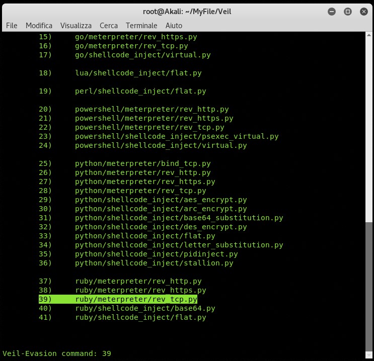The image size is (374, 361).
Task: Click highlighted line ruby/meterpreter/rev_tcp.py
Action: click(136, 300)
